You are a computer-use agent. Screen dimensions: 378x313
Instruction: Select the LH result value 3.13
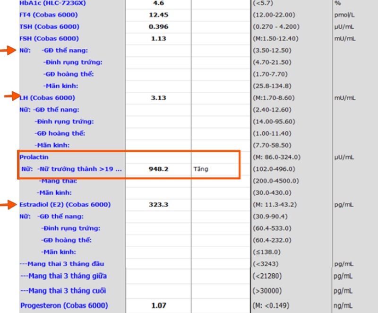click(x=158, y=98)
